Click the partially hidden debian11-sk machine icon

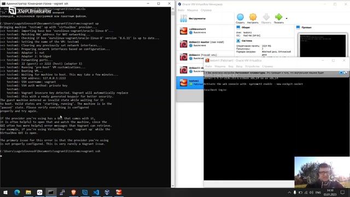coord(184,69)
